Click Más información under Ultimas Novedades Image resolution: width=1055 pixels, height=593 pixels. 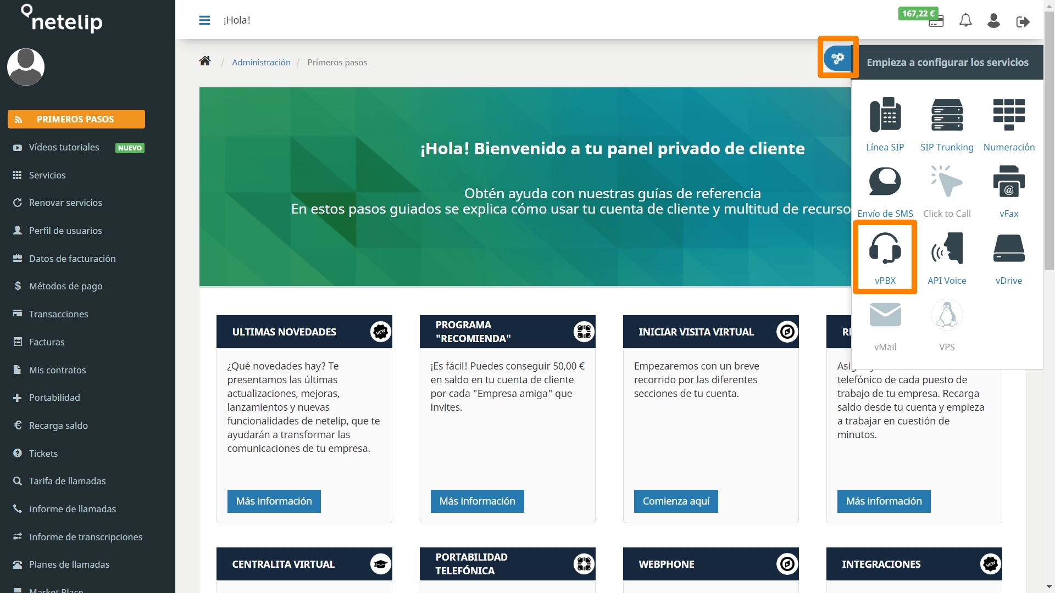pos(274,501)
